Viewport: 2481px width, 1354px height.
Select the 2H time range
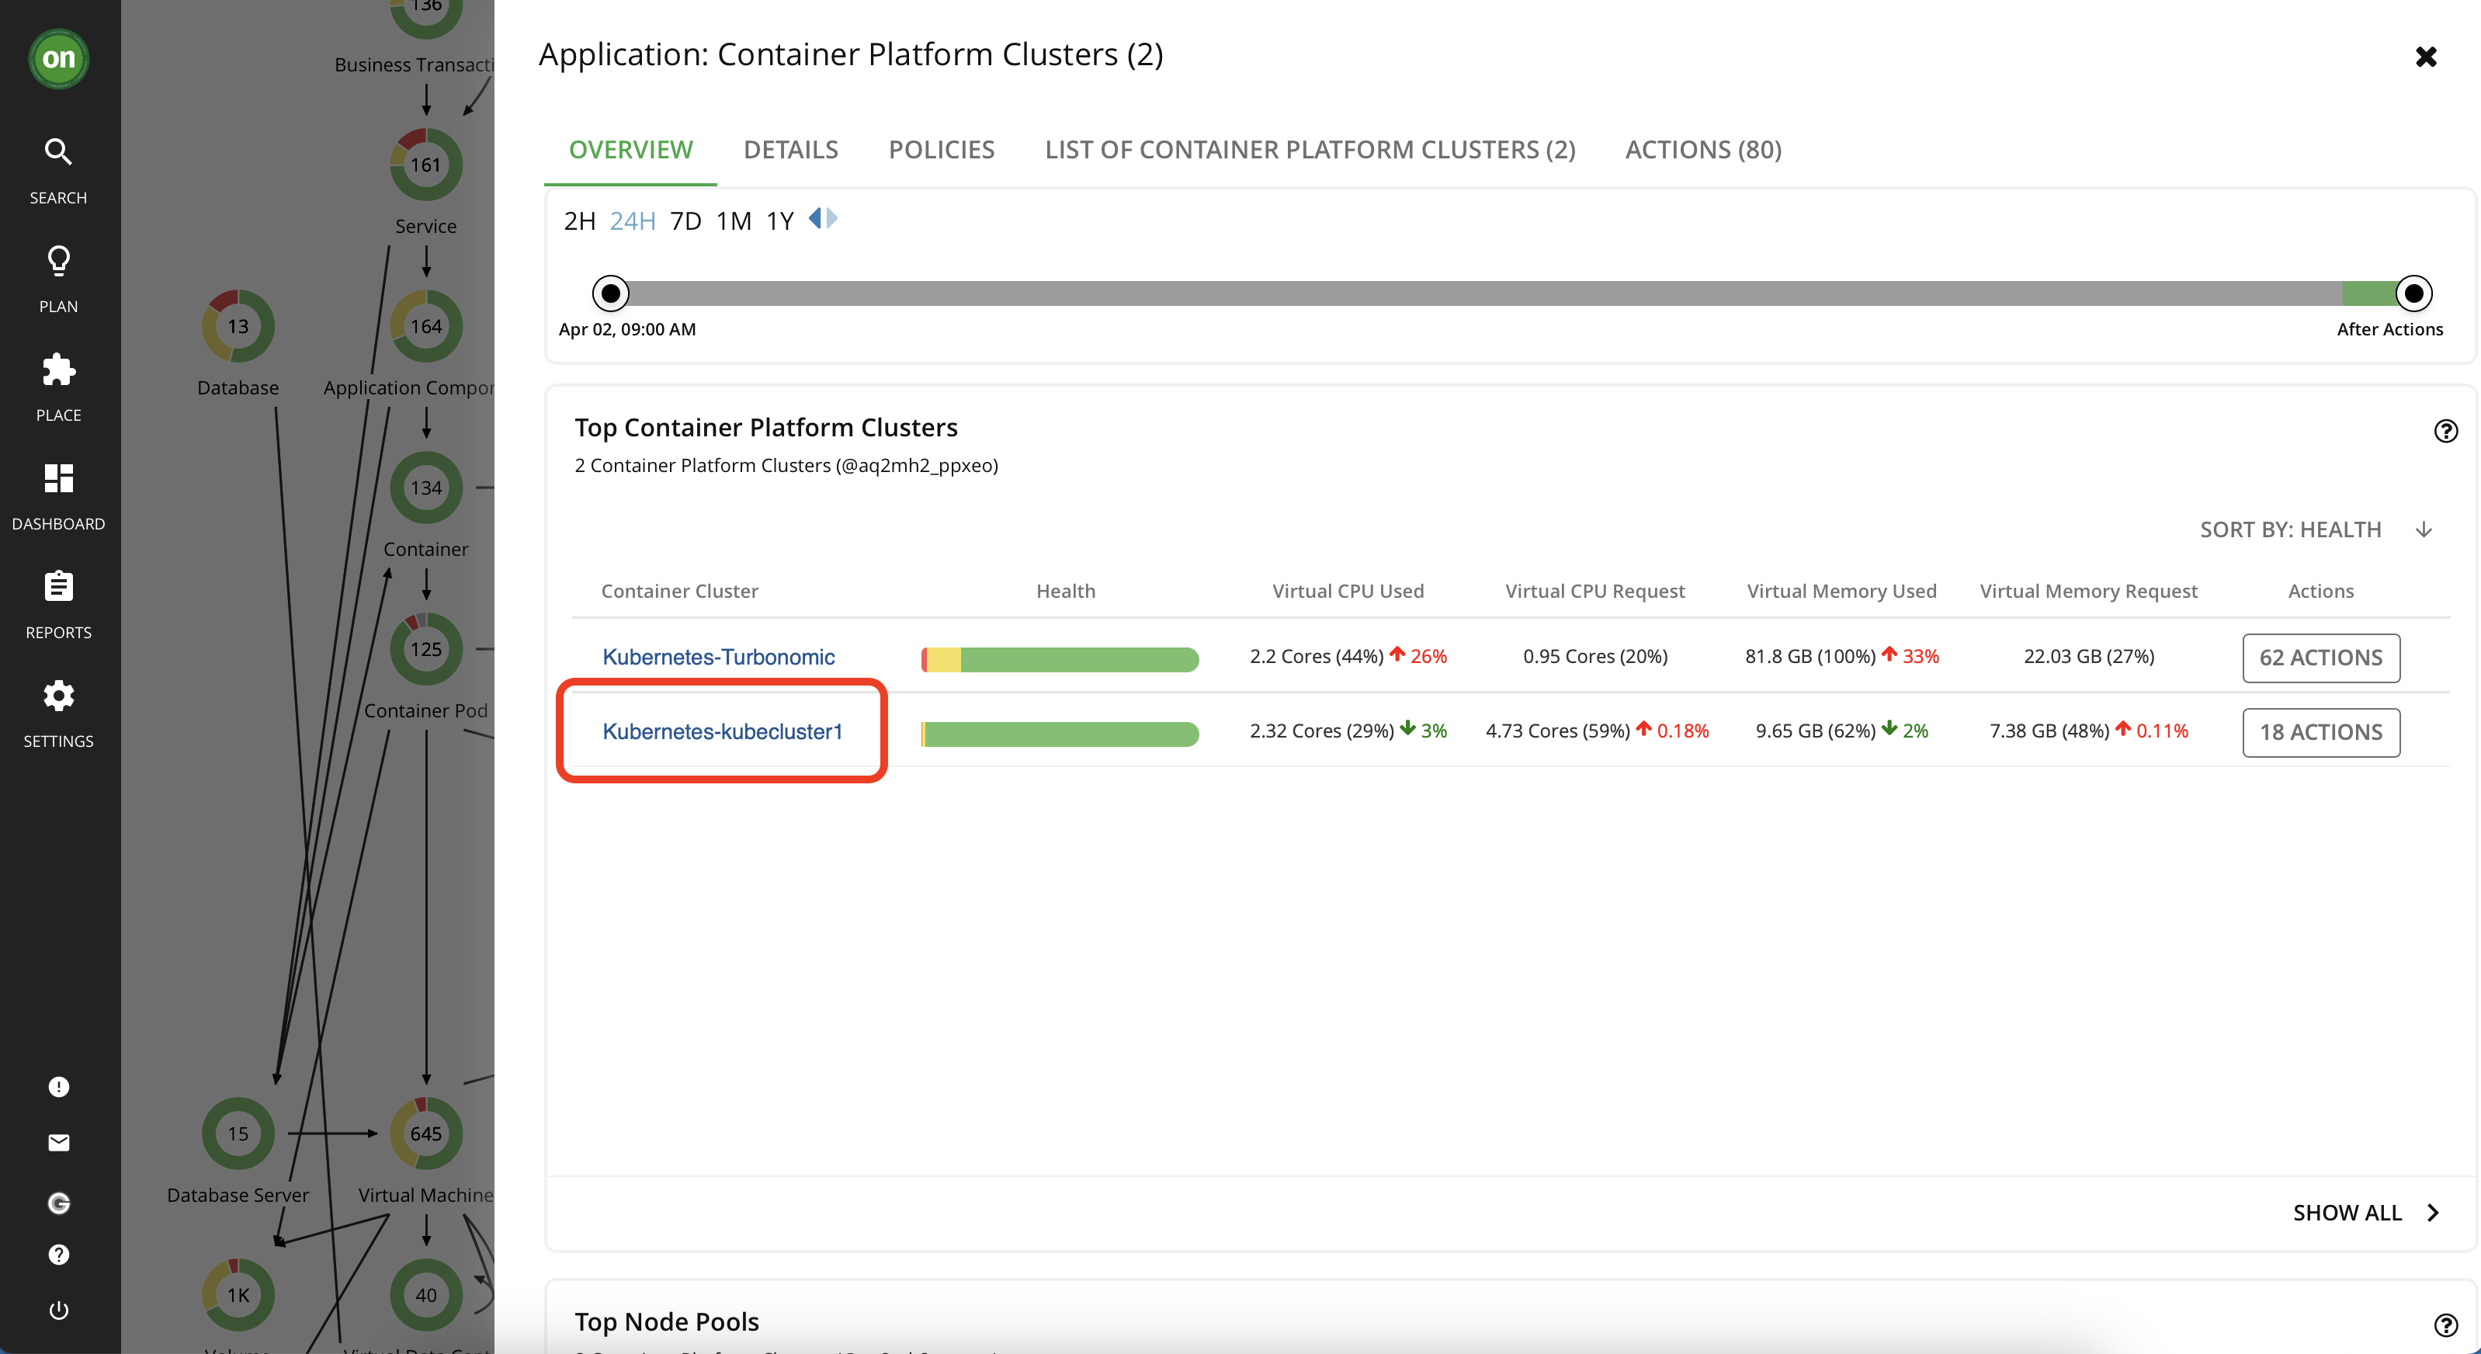tap(580, 220)
